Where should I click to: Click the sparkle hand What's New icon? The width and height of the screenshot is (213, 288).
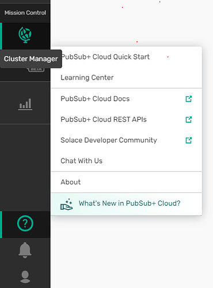click(x=66, y=204)
